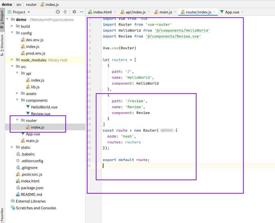Click the locate/scroll-from-source target icon

pyautogui.click(x=58, y=12)
